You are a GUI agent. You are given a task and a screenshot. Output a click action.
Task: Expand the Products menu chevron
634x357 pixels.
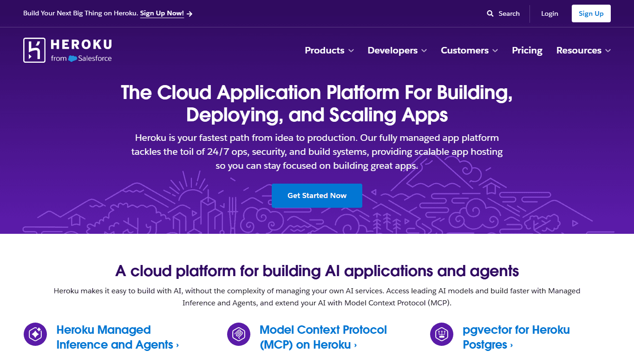coord(351,51)
